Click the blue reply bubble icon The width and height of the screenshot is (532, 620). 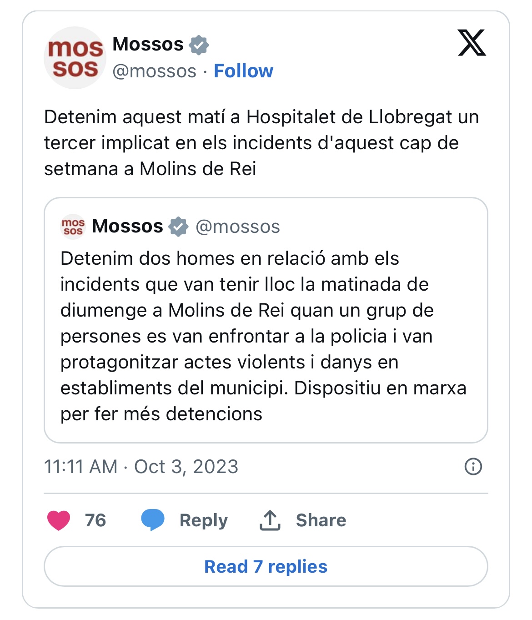coord(153,520)
